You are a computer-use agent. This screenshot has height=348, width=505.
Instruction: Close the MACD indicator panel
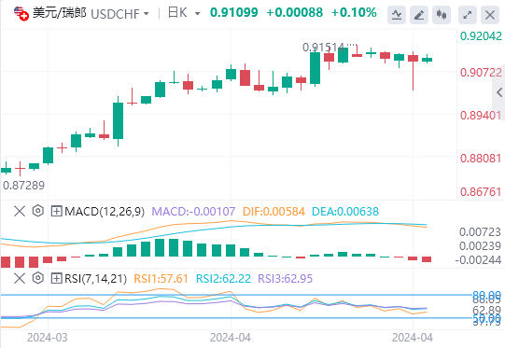pyautogui.click(x=20, y=212)
